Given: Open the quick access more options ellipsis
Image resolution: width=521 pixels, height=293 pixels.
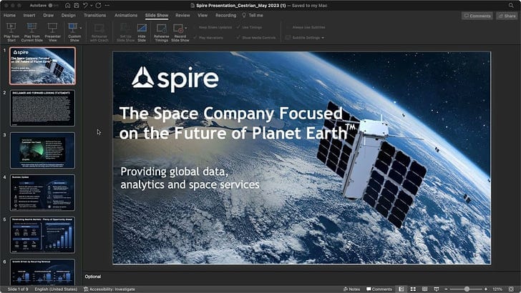Looking at the screenshot, I should click(107, 5).
